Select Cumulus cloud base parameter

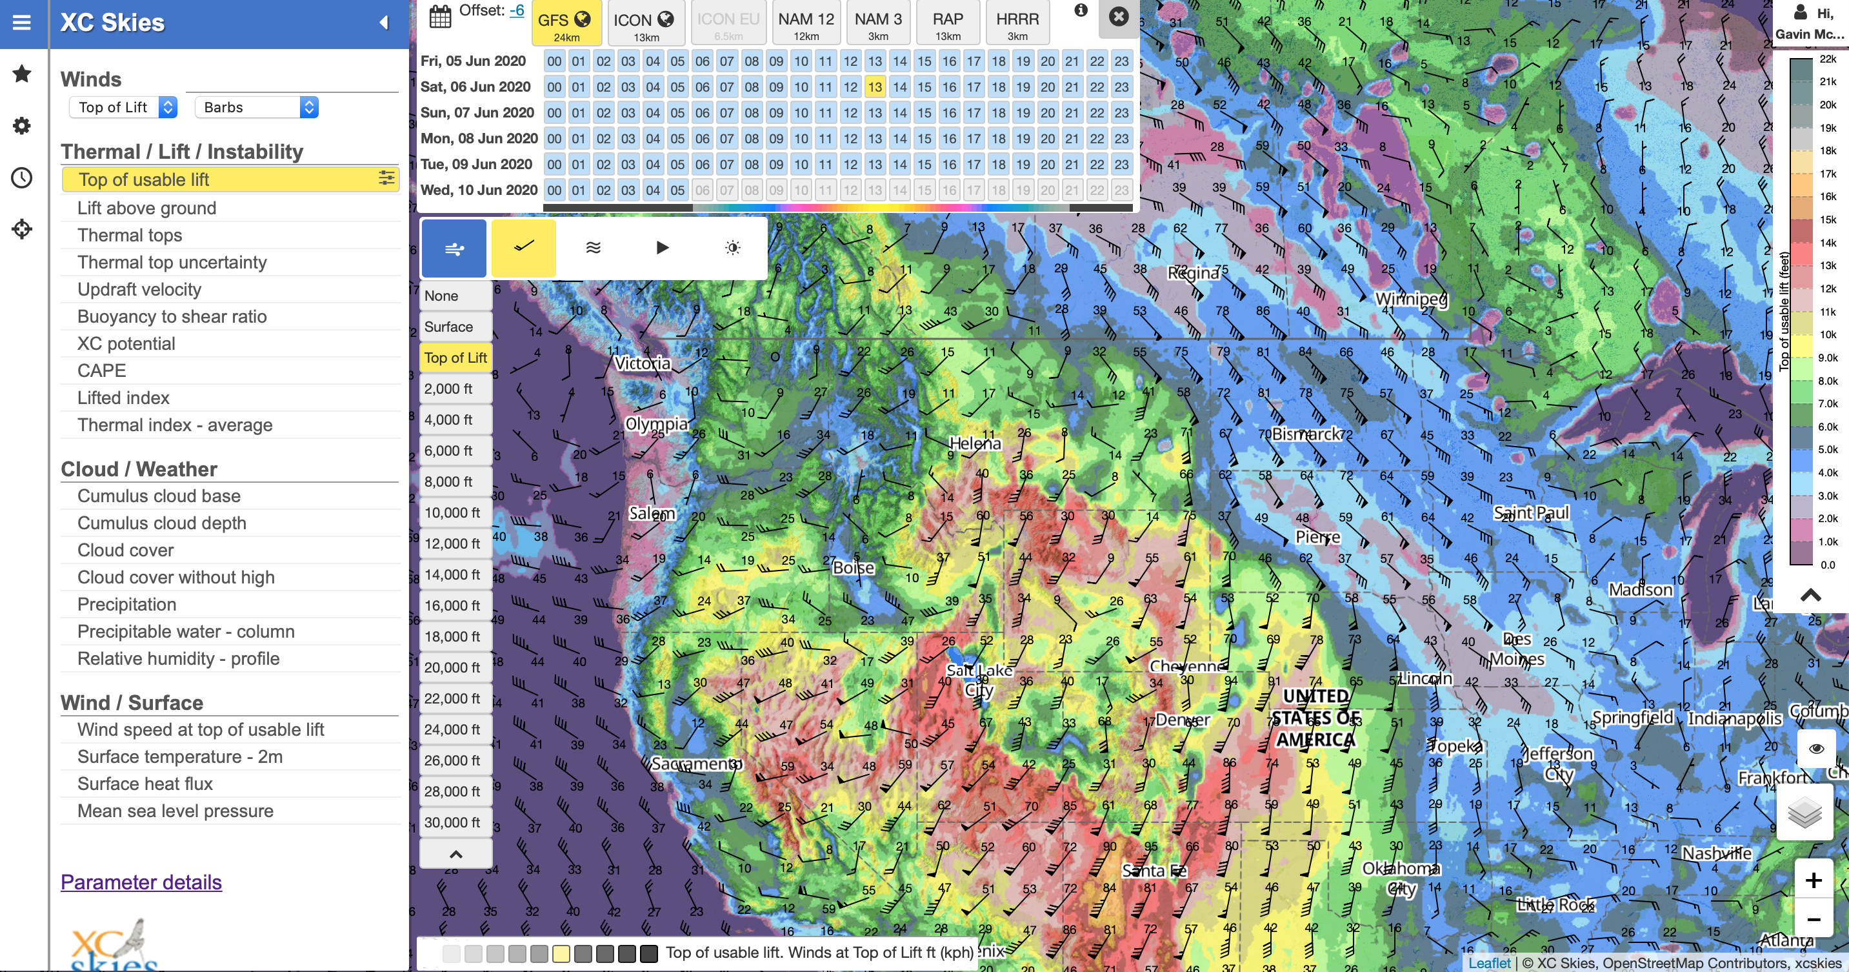pos(159,496)
